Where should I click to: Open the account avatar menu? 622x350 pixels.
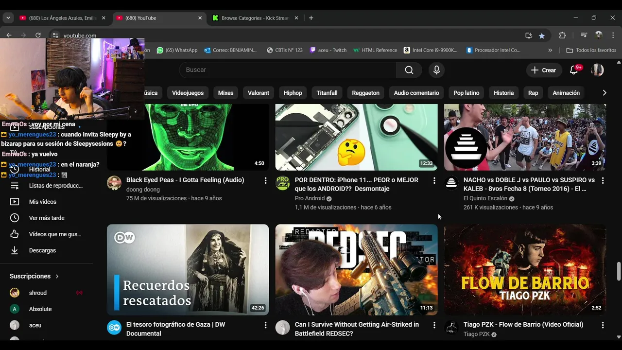point(597,70)
